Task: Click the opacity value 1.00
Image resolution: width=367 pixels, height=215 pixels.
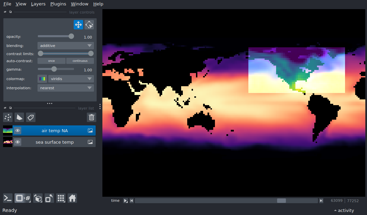Action: pos(88,37)
